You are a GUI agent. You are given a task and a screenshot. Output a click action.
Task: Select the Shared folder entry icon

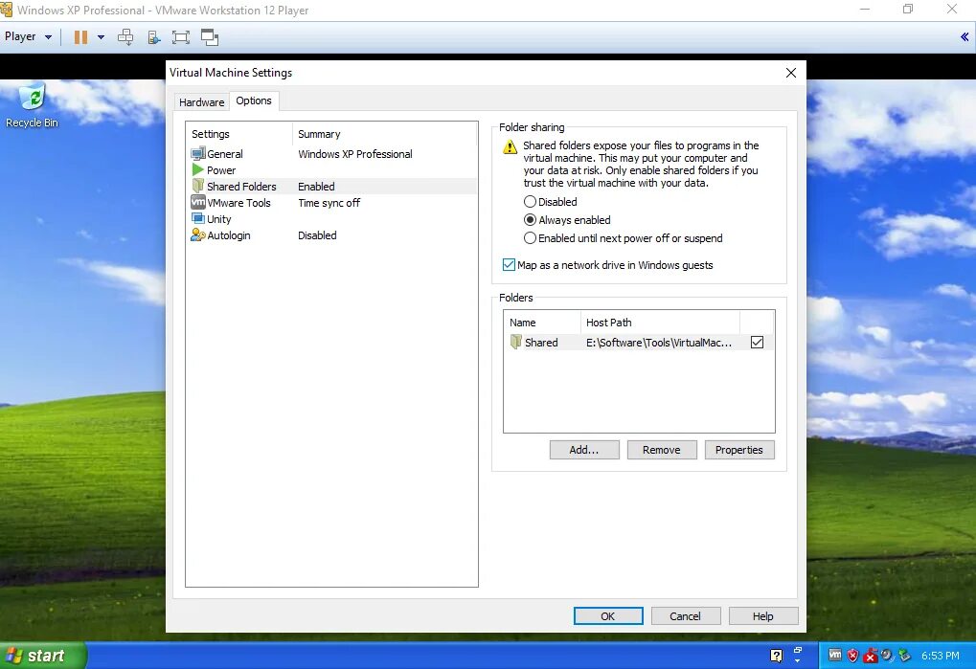point(516,342)
